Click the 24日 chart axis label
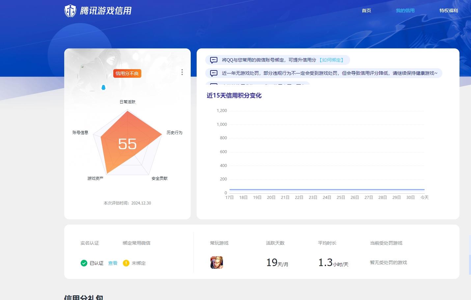This screenshot has height=300, width=471. 327,197
